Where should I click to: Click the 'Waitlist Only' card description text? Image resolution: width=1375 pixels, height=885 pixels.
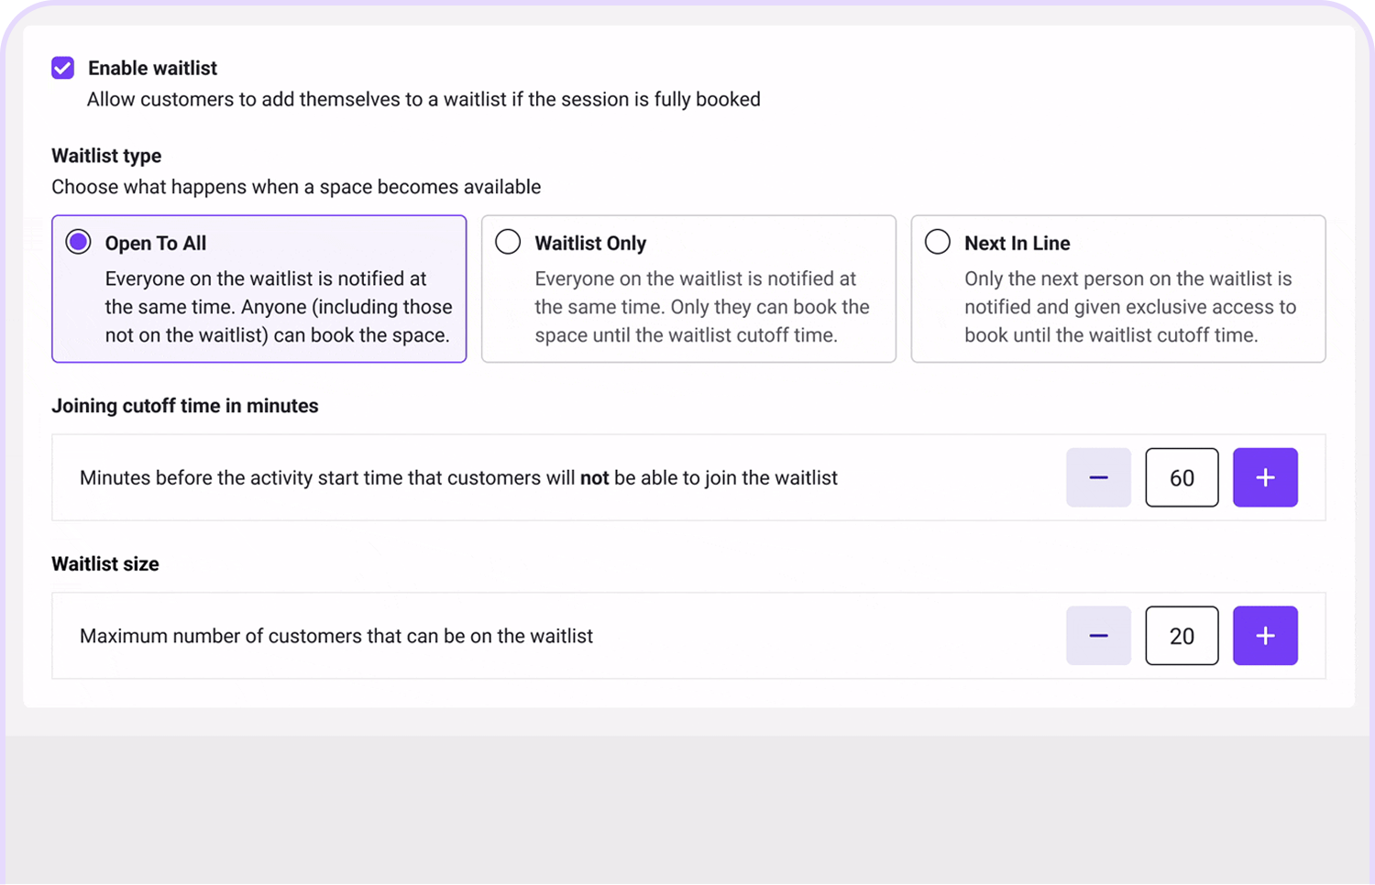pyautogui.click(x=701, y=307)
